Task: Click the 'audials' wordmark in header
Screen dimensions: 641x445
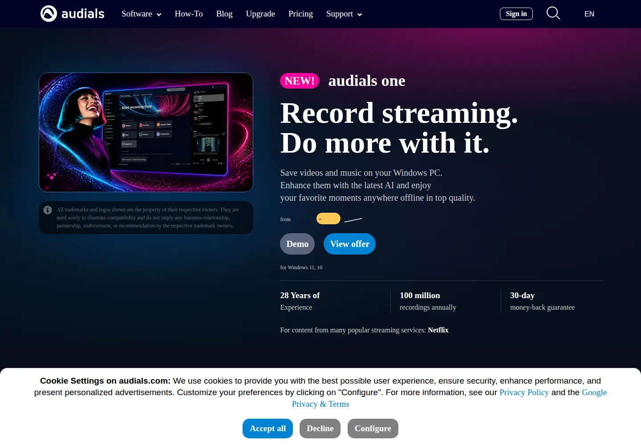Action: [83, 14]
